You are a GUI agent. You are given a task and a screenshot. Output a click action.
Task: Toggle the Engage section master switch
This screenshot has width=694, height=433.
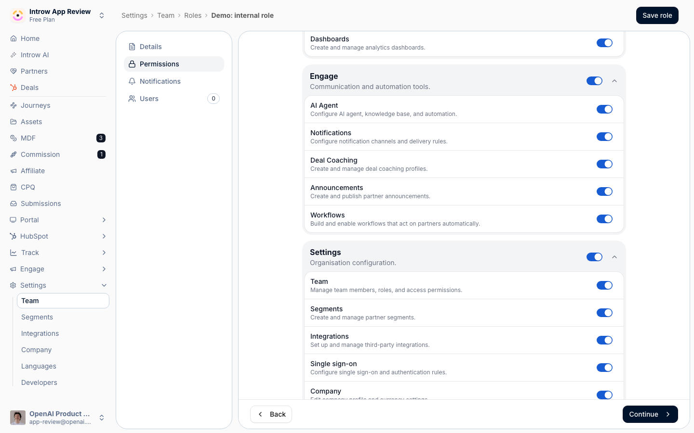coord(594,81)
